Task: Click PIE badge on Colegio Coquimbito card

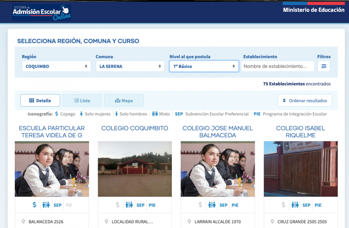Action: click(152, 205)
